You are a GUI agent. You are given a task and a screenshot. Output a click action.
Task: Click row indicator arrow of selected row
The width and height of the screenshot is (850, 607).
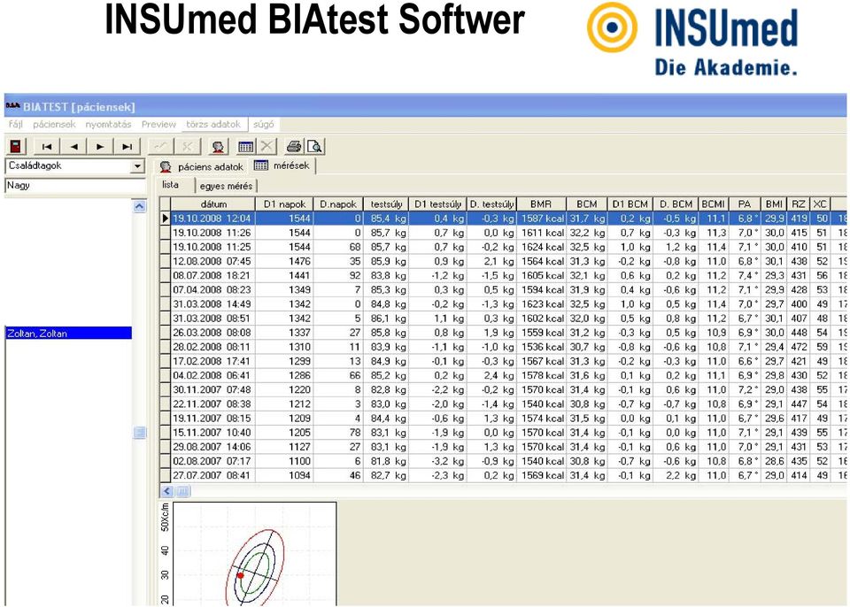166,219
